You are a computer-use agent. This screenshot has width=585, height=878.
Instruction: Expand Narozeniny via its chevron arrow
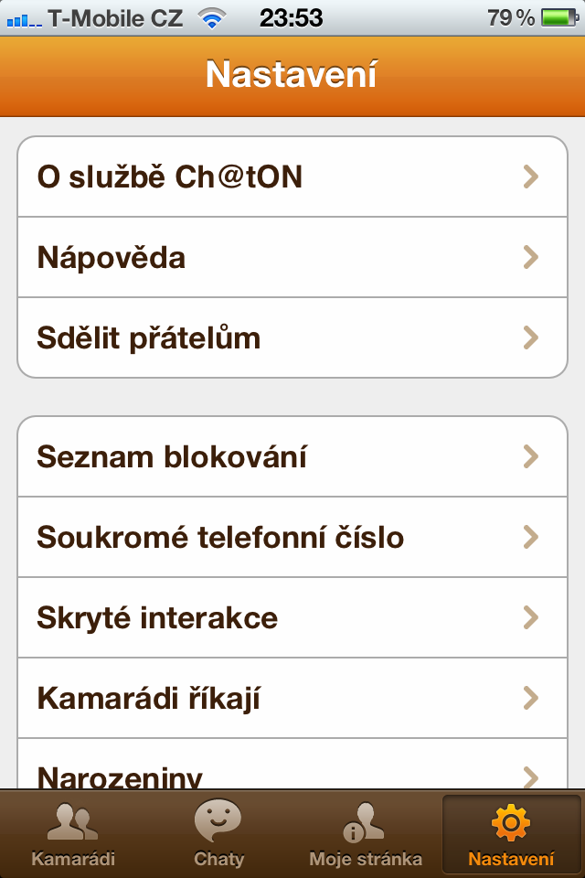pos(531,776)
